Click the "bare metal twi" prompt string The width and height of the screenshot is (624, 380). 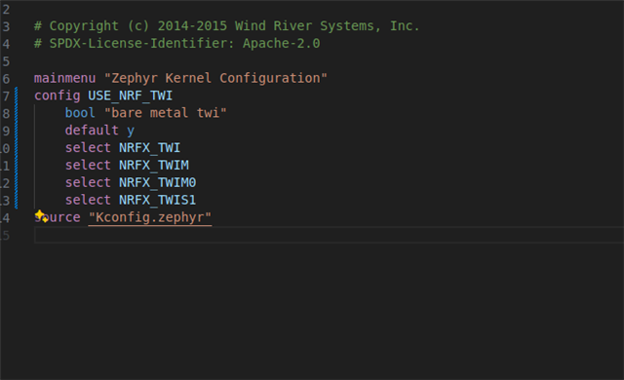[x=165, y=113]
